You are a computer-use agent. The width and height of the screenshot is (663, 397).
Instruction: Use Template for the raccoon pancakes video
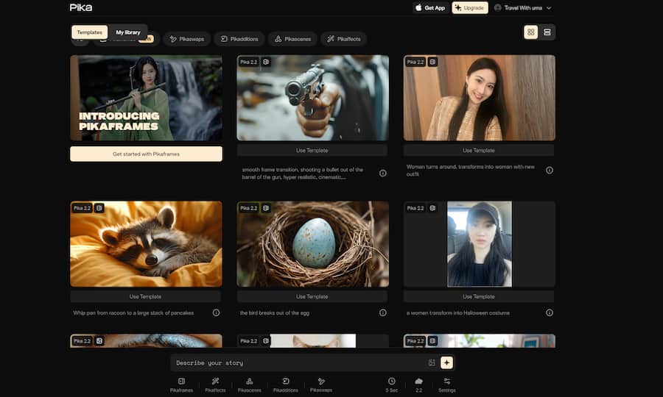pos(145,296)
